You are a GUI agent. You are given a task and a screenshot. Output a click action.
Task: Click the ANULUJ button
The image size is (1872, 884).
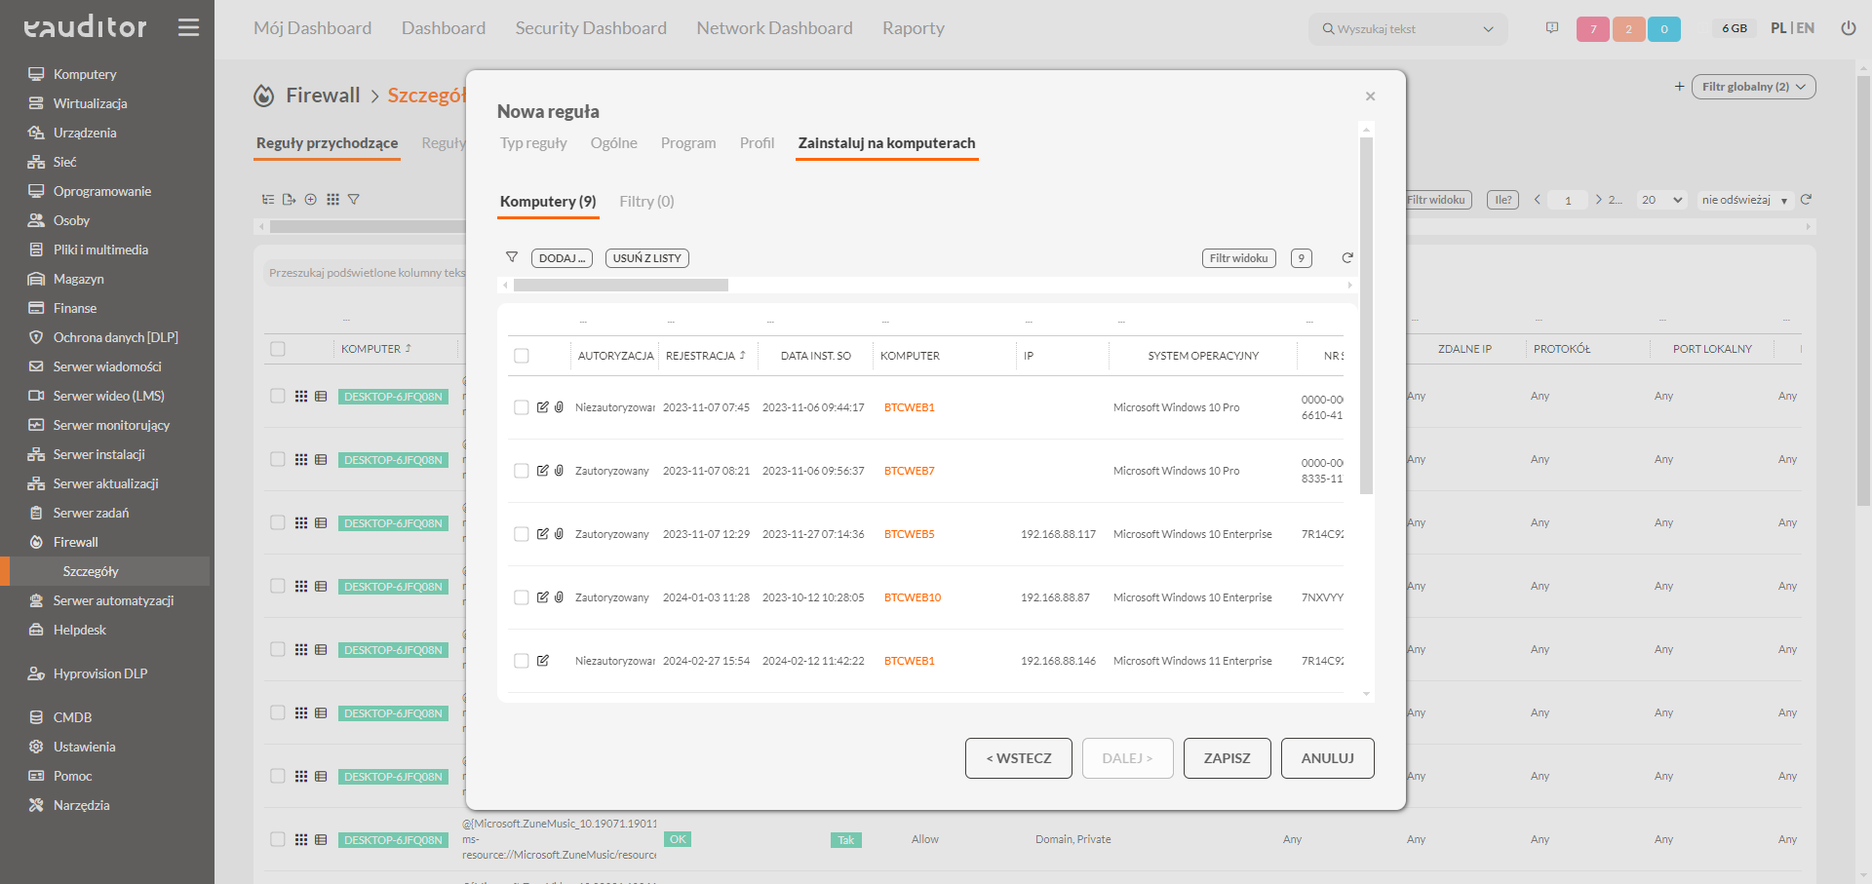[x=1328, y=758]
